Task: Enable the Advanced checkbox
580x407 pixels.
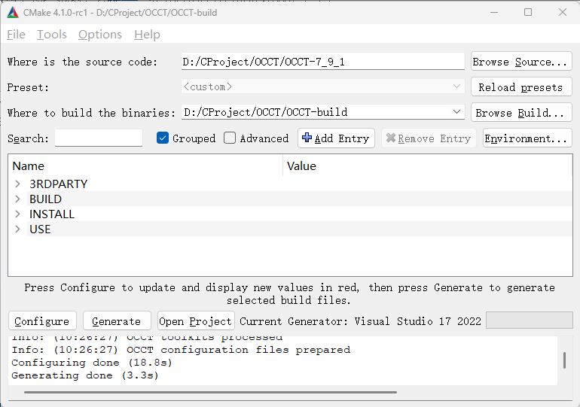Action: click(230, 138)
